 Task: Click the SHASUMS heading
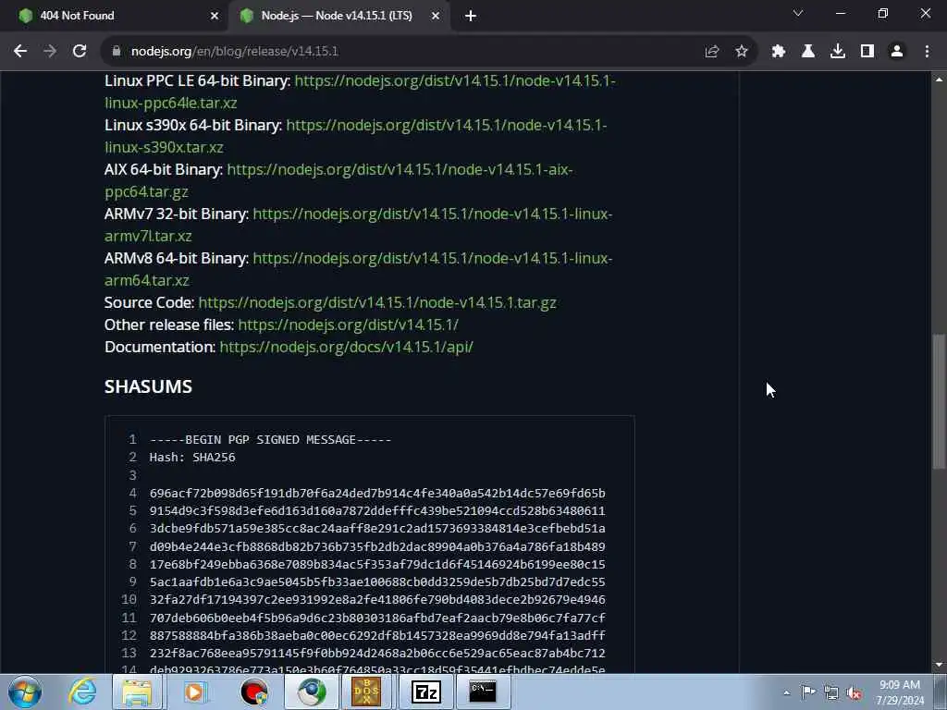coord(149,386)
